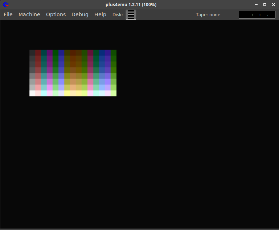Screen dimensions: 279x230
Task: Open the Options menu
Action: 56,14
